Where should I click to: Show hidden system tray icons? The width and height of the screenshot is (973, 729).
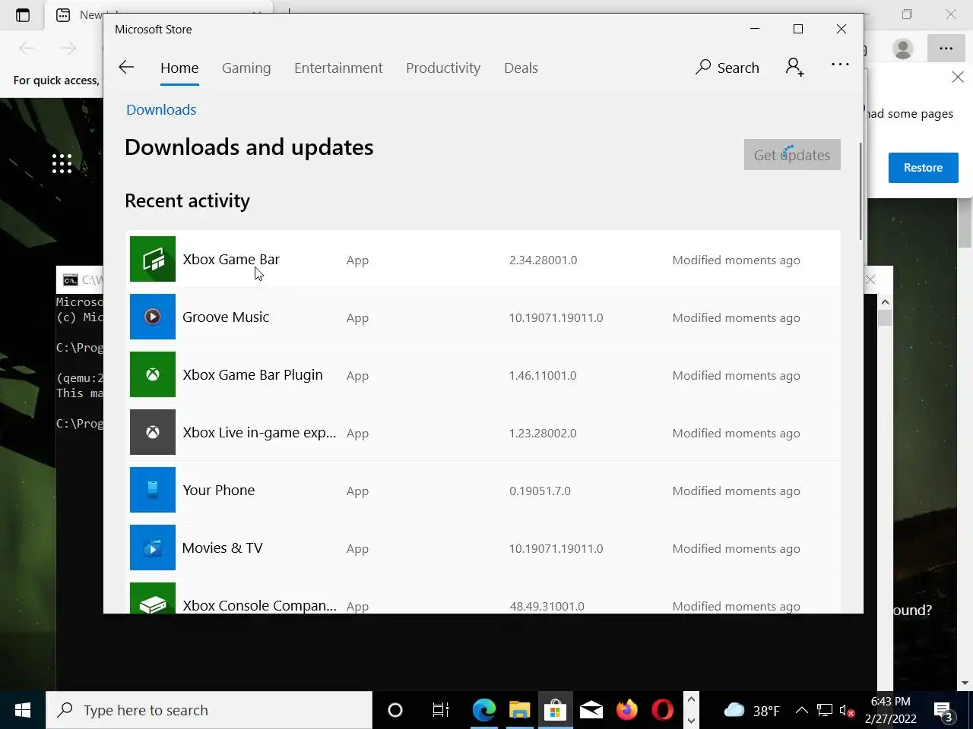(802, 711)
